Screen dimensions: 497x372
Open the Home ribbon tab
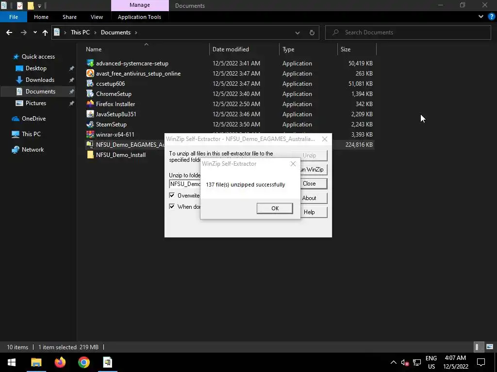tap(41, 17)
